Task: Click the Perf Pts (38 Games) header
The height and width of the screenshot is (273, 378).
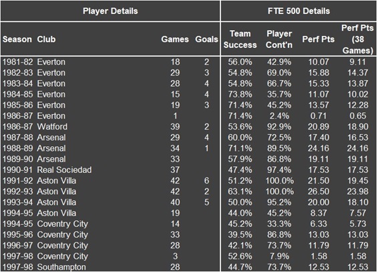Action: (x=357, y=39)
